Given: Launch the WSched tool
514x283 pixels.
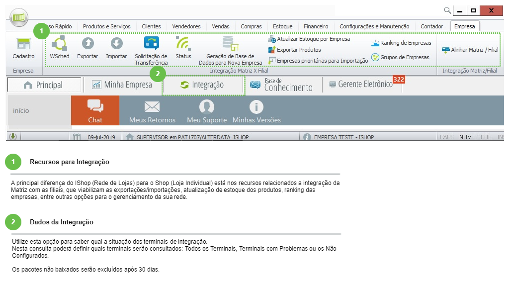Looking at the screenshot, I should tap(59, 48).
